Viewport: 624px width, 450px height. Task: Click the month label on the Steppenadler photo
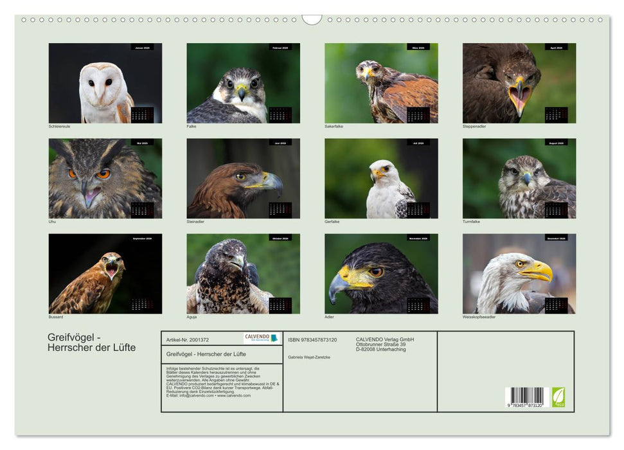tap(556, 47)
